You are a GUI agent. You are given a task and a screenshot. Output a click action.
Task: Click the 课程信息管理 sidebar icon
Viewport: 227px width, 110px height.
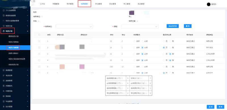click(4, 10)
